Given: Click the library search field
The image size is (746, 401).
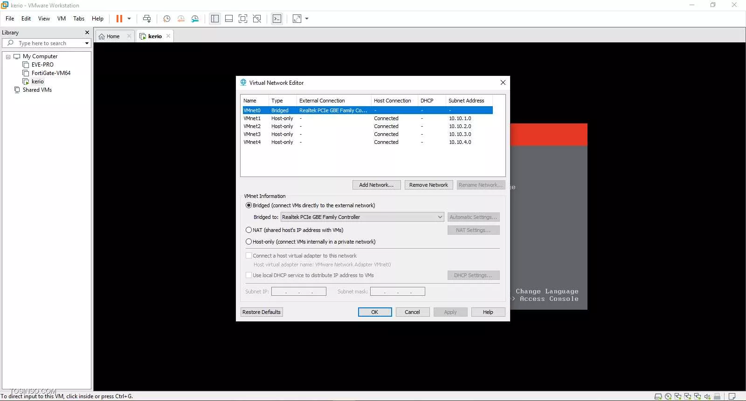Looking at the screenshot, I should (x=47, y=43).
